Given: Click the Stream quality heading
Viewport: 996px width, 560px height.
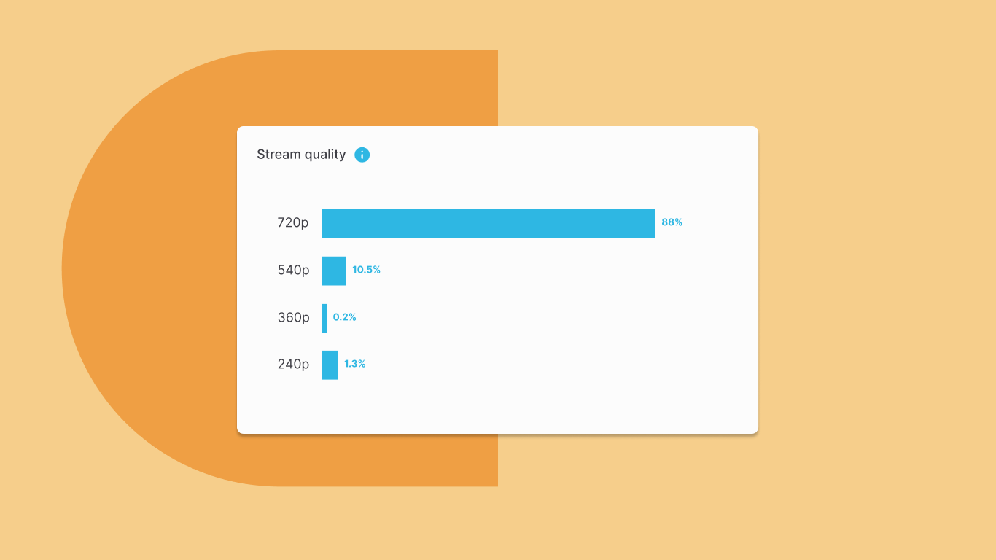Looking at the screenshot, I should tap(301, 155).
